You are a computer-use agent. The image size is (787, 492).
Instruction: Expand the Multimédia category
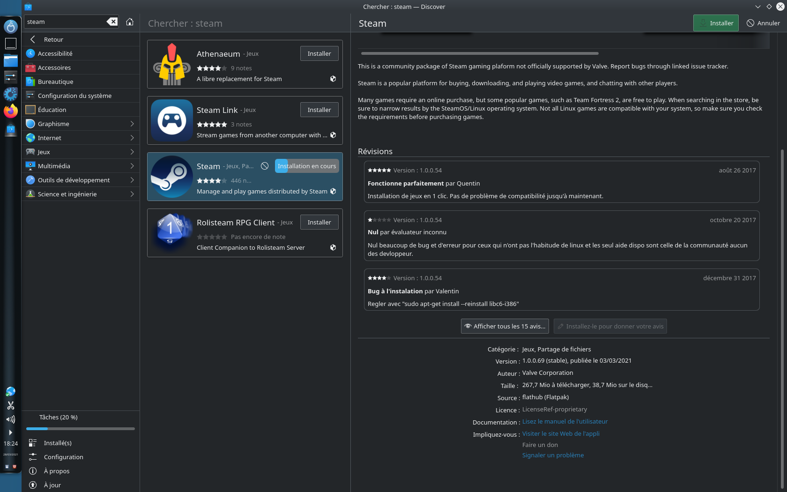click(132, 166)
